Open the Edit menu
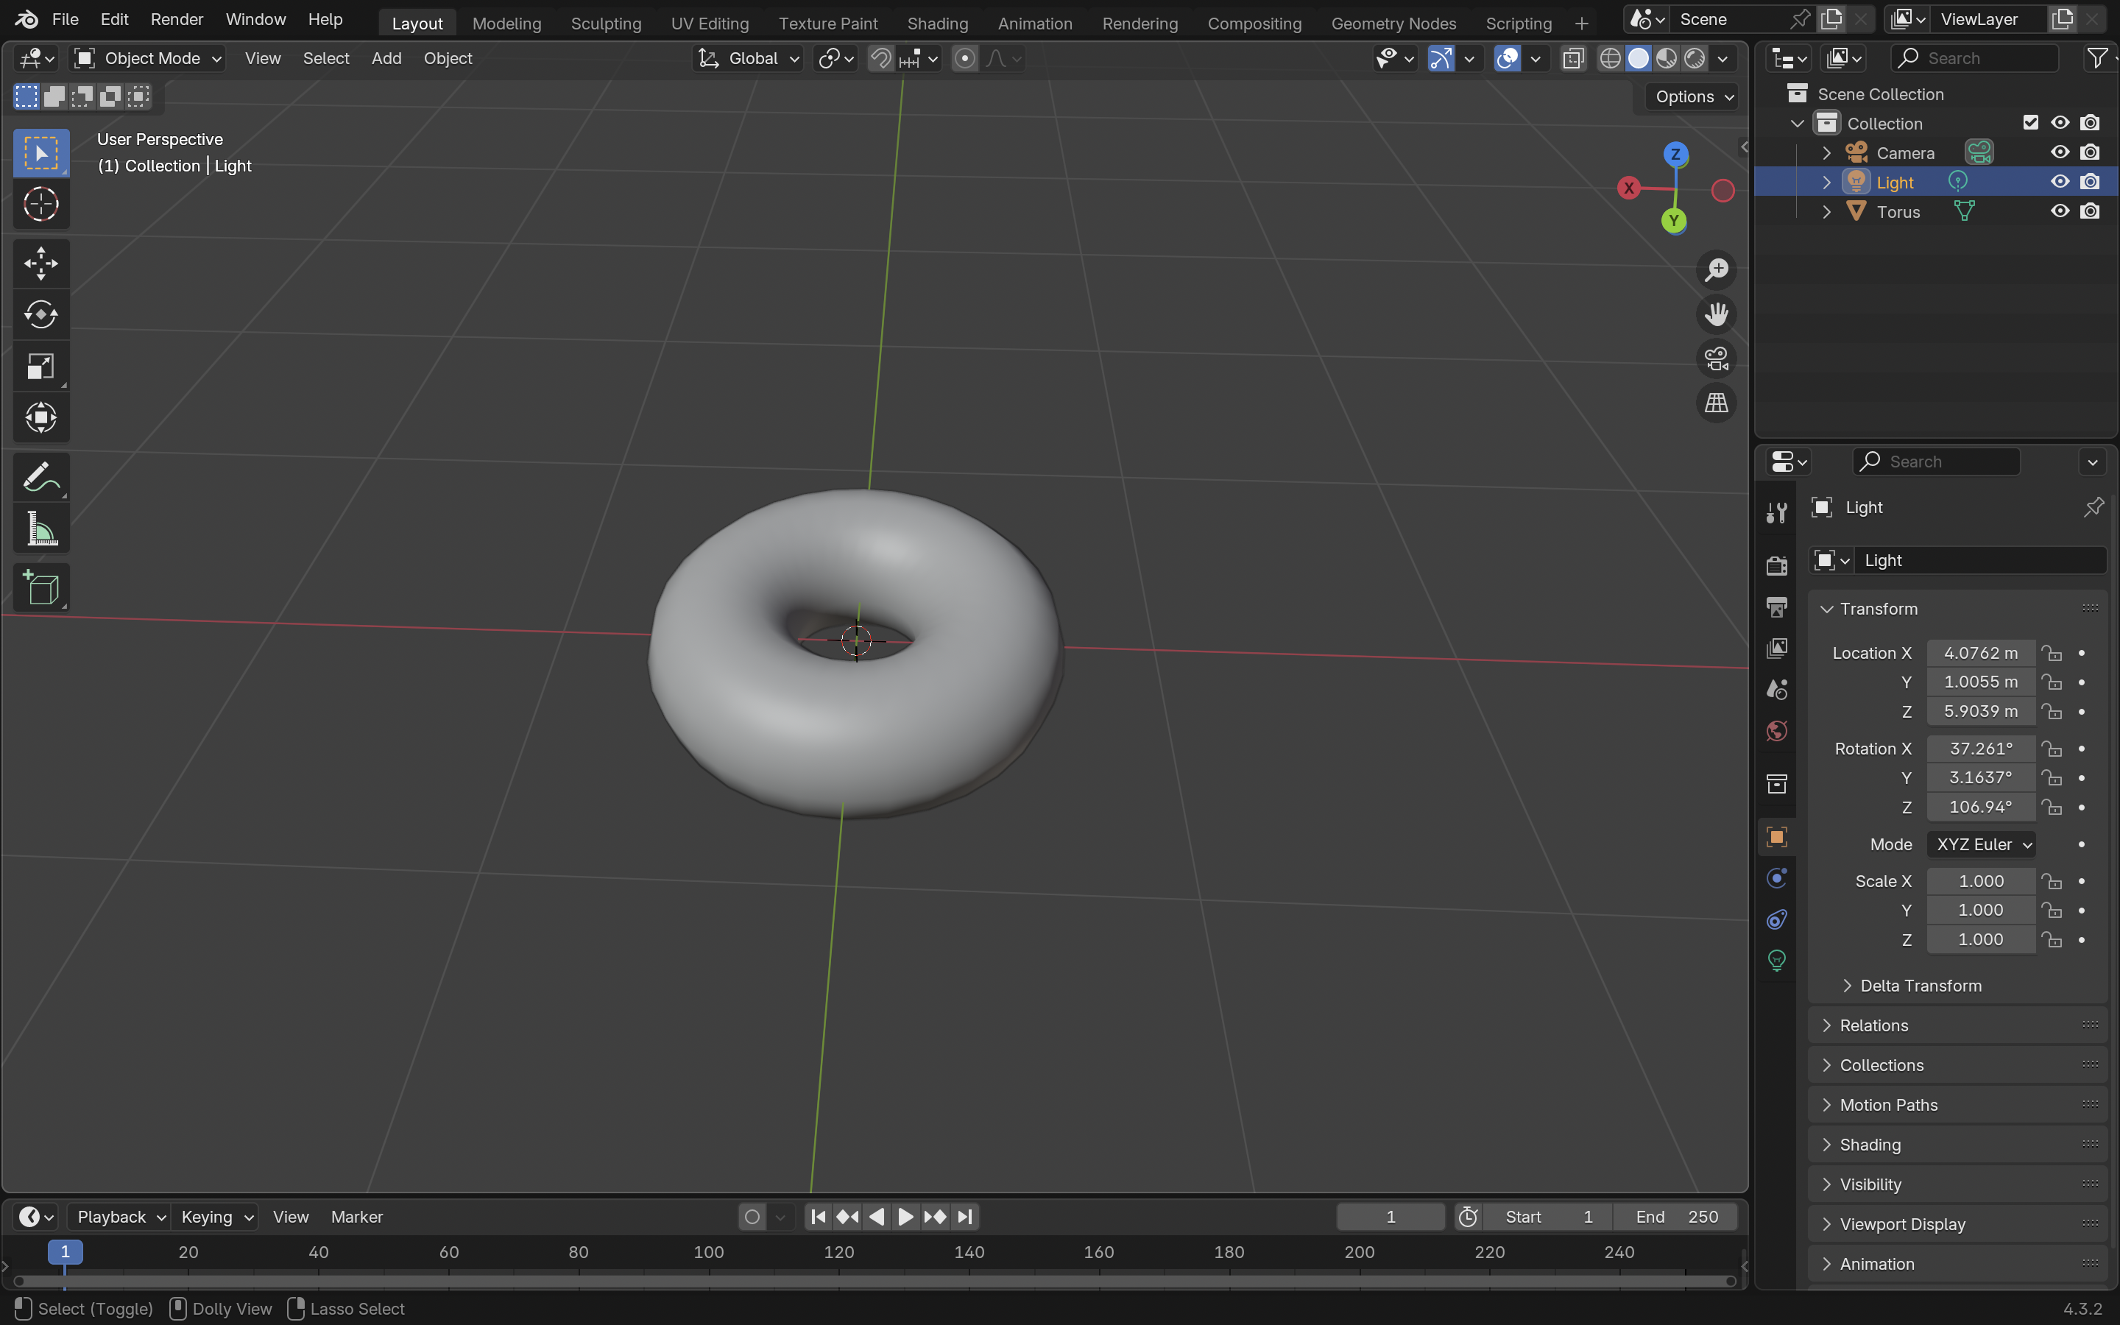 (x=114, y=19)
